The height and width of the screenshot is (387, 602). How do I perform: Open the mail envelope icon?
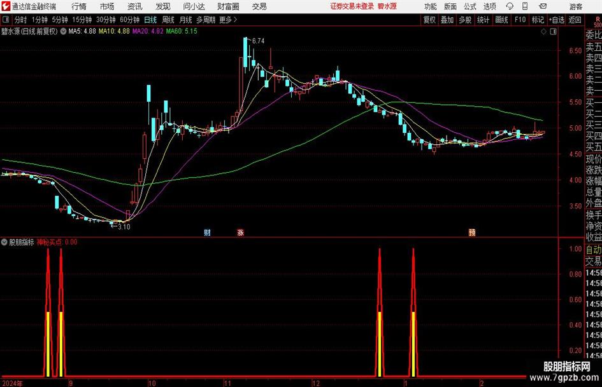[x=543, y=6]
